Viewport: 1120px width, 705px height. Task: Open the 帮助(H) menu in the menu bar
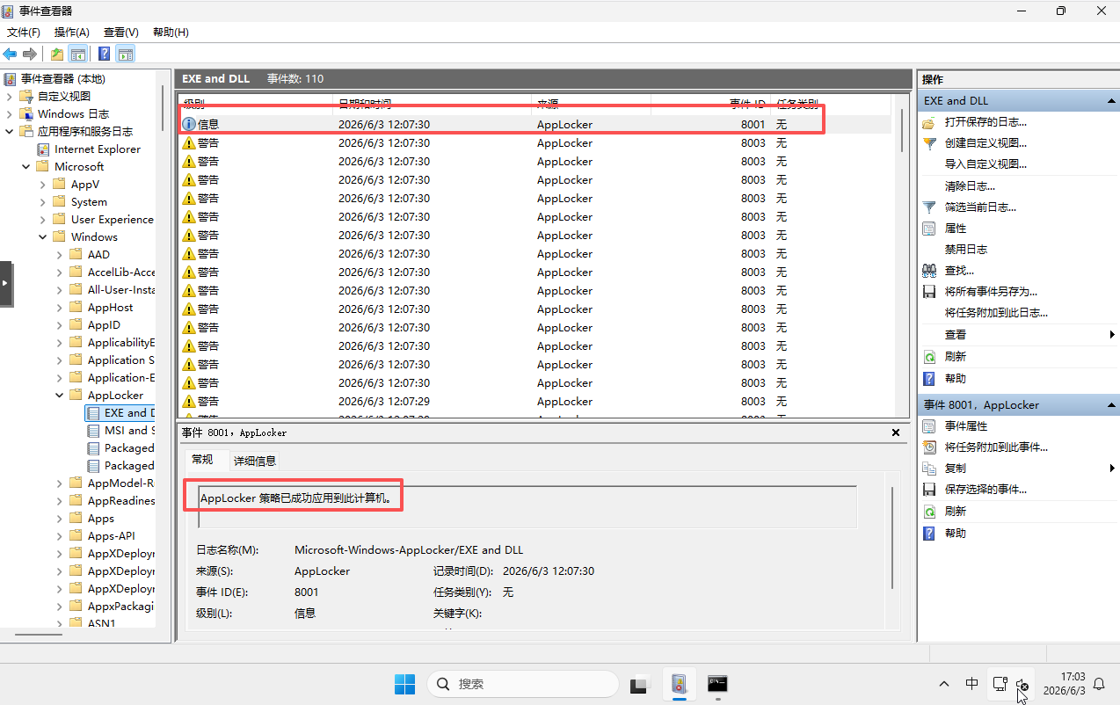[171, 33]
